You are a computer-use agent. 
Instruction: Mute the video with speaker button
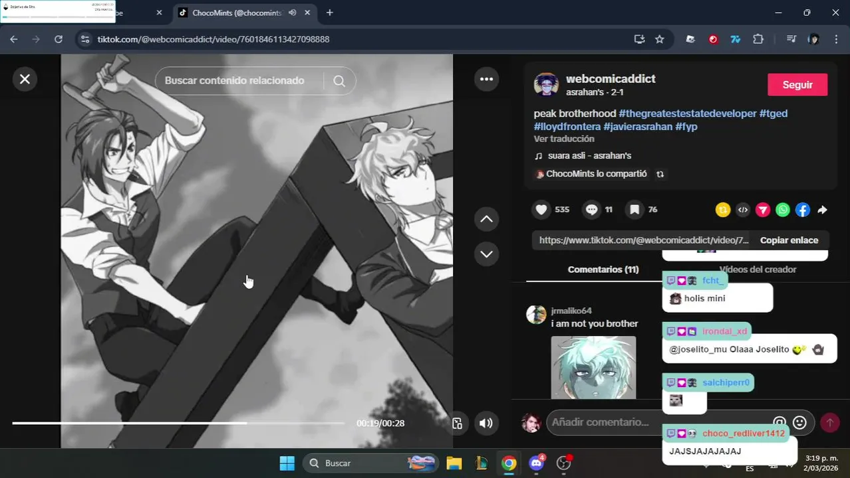point(486,423)
